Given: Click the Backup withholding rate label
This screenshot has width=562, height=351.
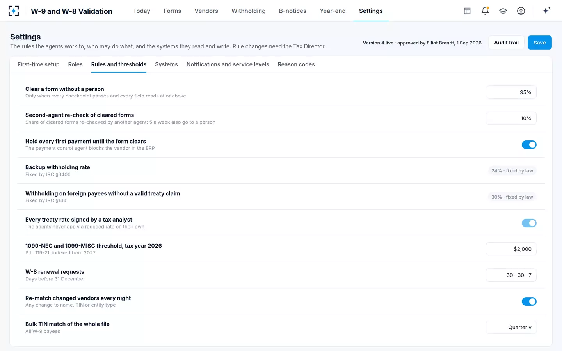Looking at the screenshot, I should [58, 167].
